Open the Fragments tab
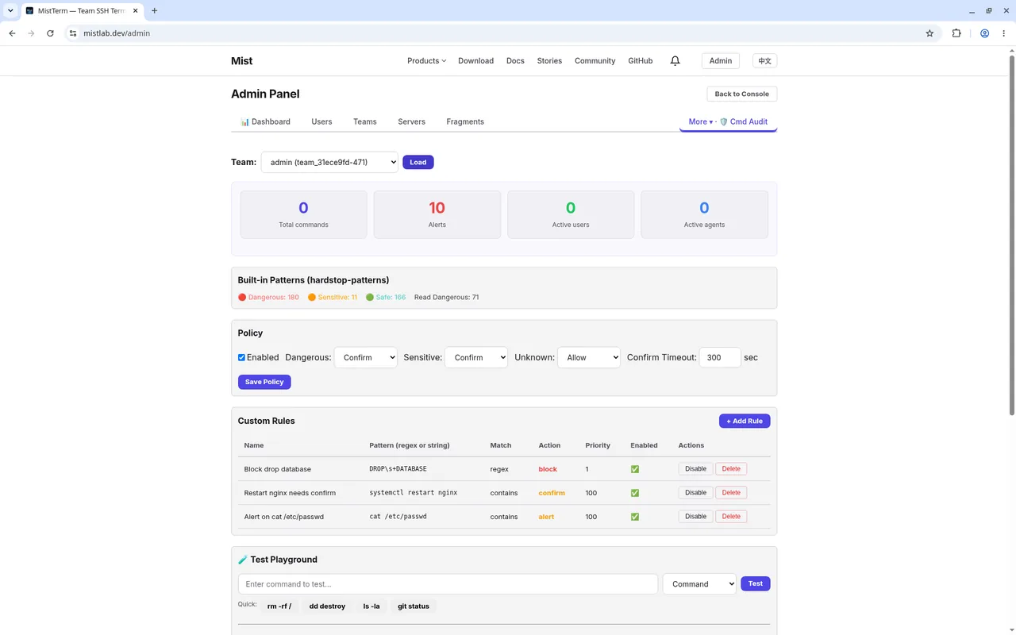Image resolution: width=1016 pixels, height=635 pixels. 465,121
